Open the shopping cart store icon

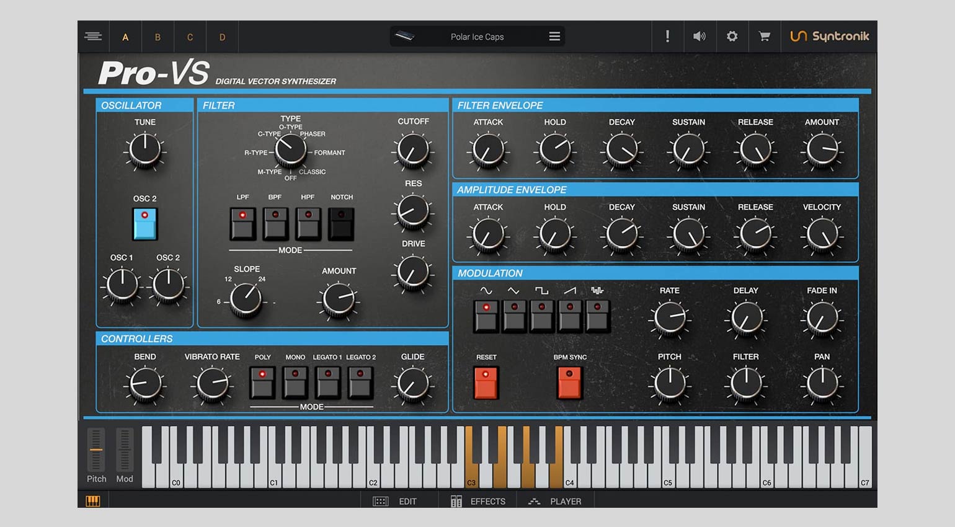[764, 37]
